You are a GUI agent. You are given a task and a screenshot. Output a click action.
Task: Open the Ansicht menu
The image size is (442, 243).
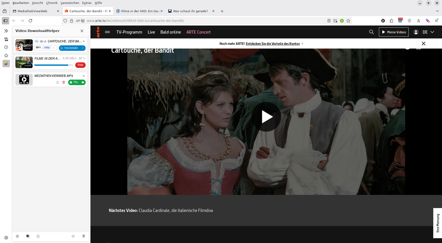38,3
